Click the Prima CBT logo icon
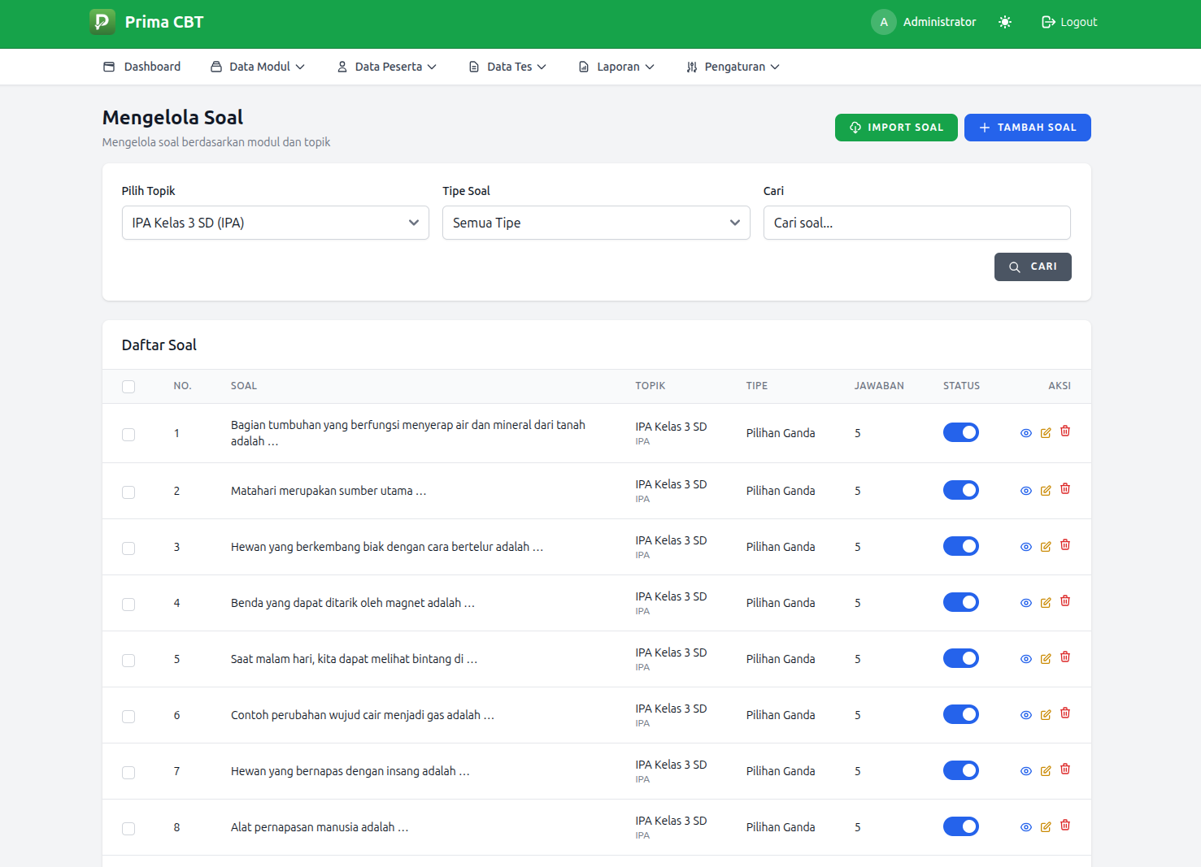The width and height of the screenshot is (1201, 867). click(102, 21)
